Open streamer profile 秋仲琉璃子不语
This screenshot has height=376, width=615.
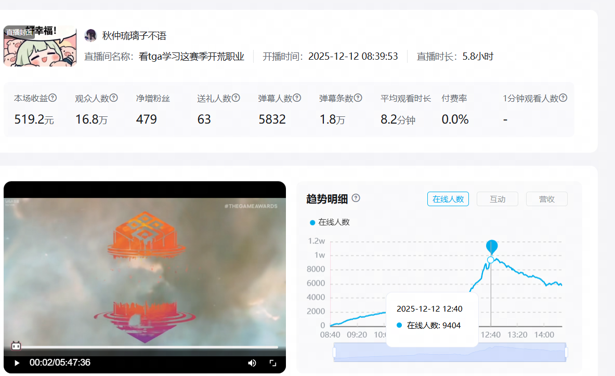click(134, 36)
